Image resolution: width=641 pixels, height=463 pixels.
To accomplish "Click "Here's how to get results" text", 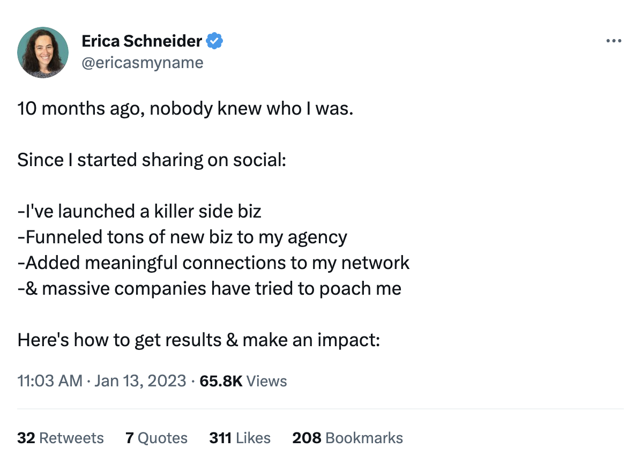I will (198, 340).
